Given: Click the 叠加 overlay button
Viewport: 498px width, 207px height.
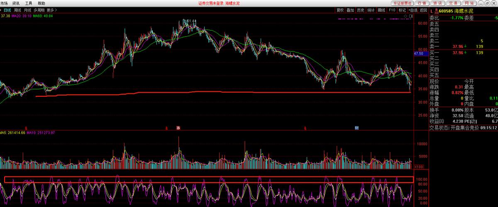Looking at the screenshot, I should 351,10.
